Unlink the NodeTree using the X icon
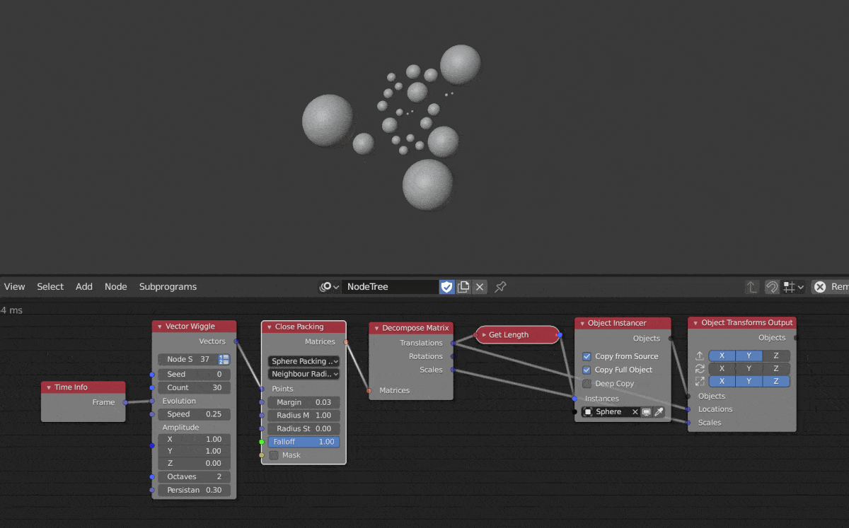 [x=480, y=287]
